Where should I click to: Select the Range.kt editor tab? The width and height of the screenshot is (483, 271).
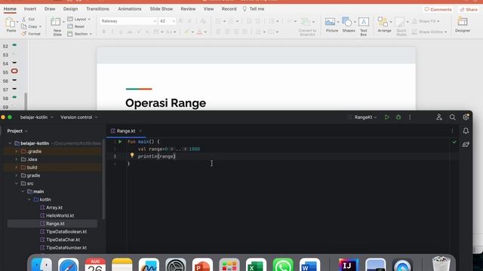click(126, 131)
